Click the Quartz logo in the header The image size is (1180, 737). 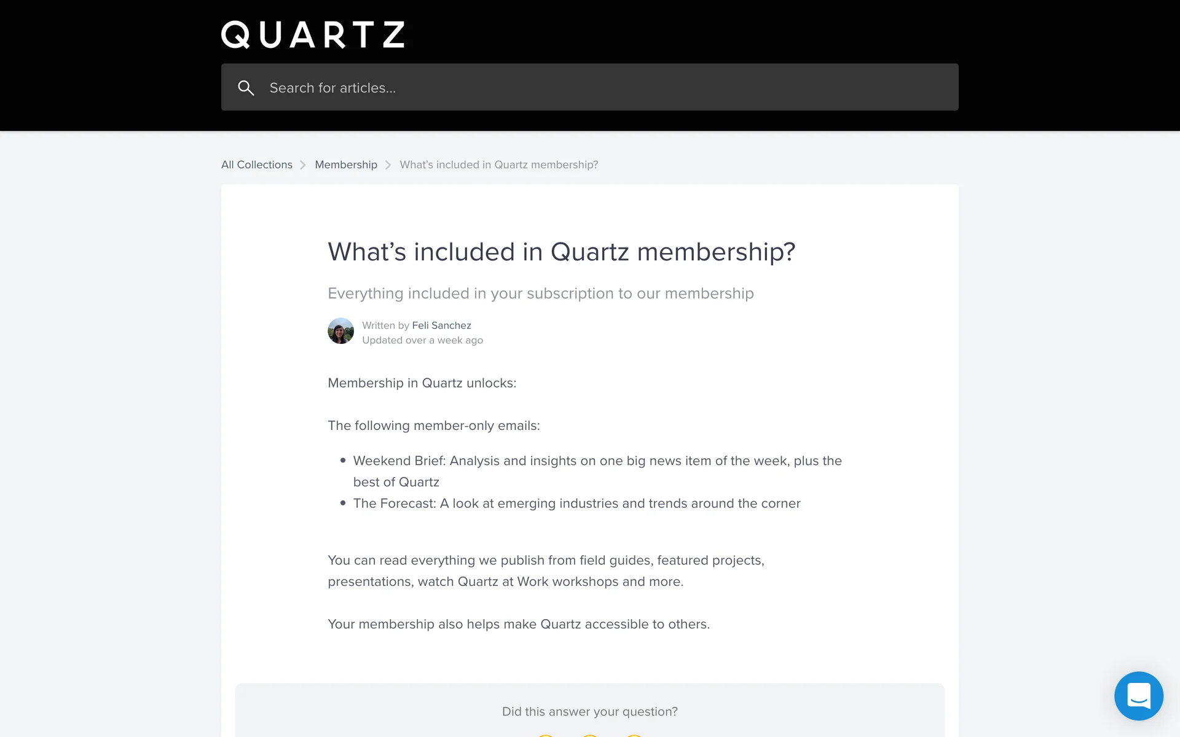tap(313, 34)
